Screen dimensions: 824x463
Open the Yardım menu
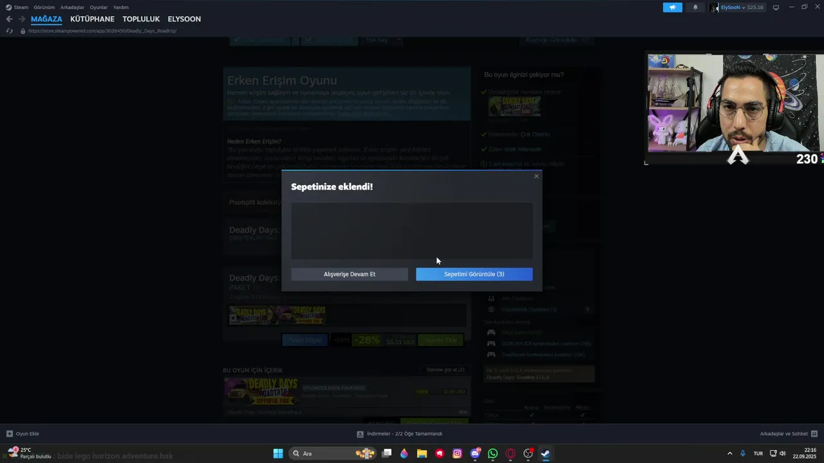[121, 7]
